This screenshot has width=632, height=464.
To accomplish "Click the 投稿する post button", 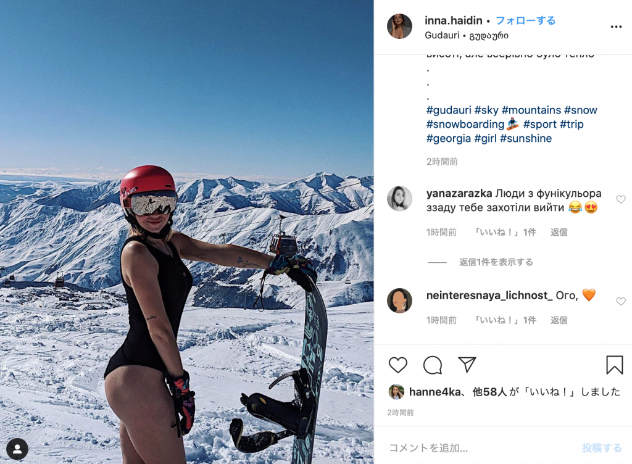I will click(x=602, y=448).
